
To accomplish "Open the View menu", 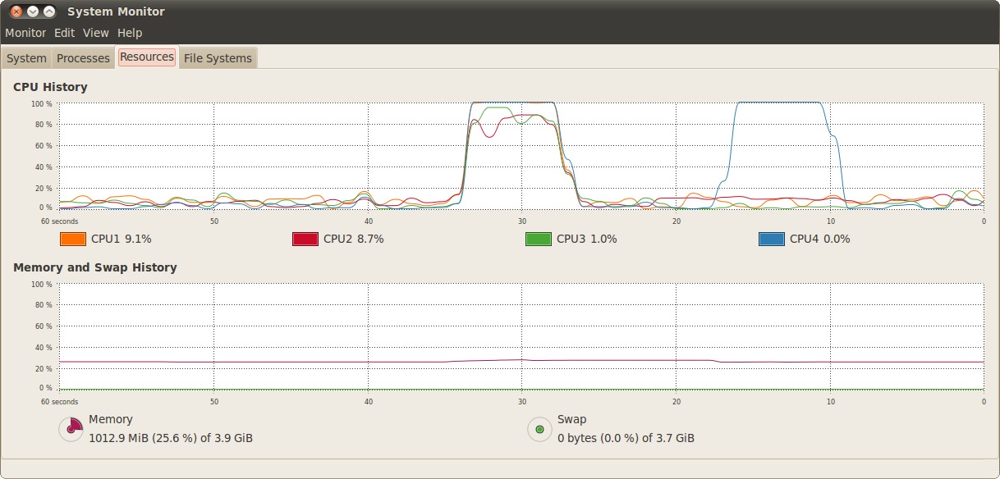I will pos(95,33).
